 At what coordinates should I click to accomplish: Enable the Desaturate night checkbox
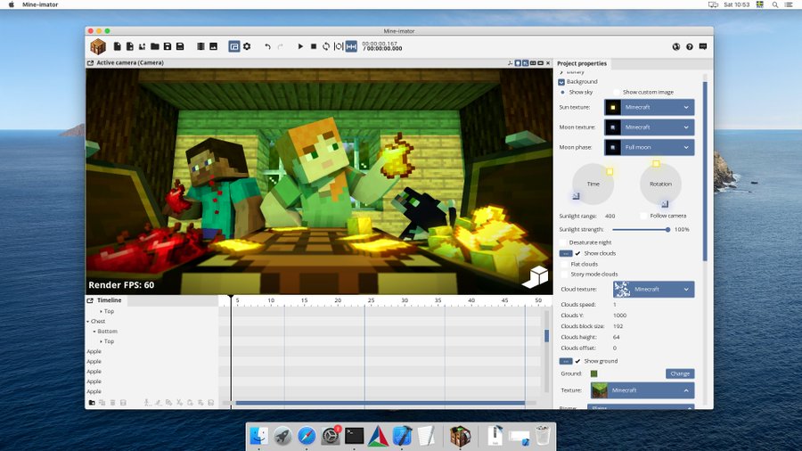tap(563, 242)
